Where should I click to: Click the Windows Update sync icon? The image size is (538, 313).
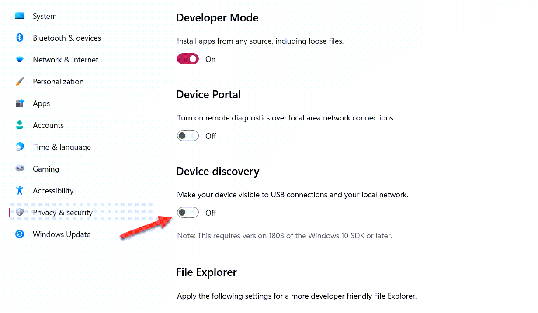coord(20,234)
